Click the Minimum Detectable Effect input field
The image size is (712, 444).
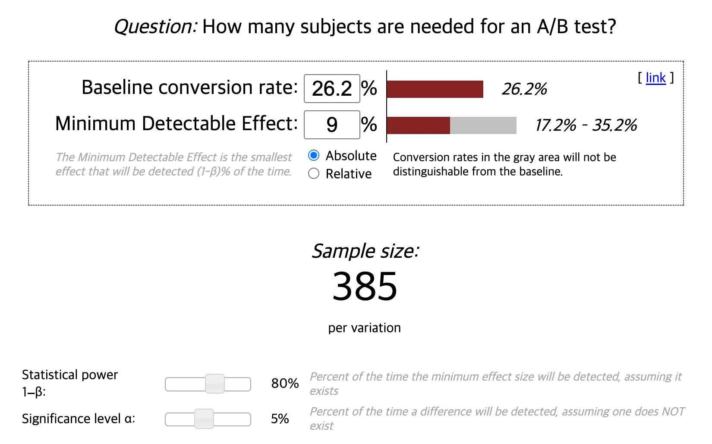(x=332, y=125)
